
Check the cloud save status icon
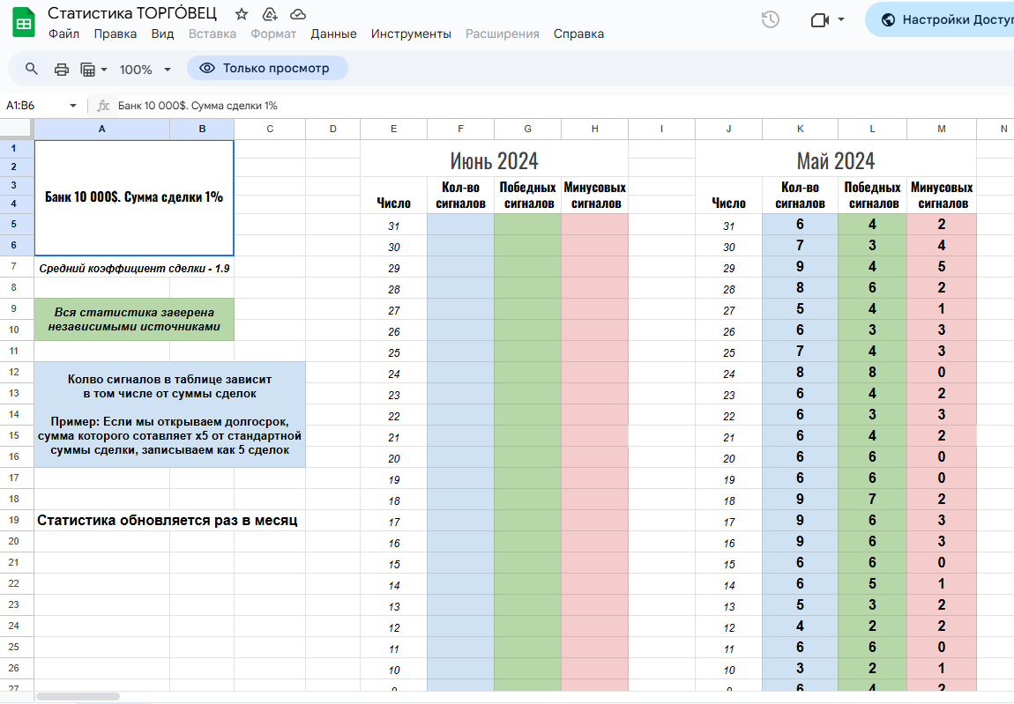[x=298, y=14]
